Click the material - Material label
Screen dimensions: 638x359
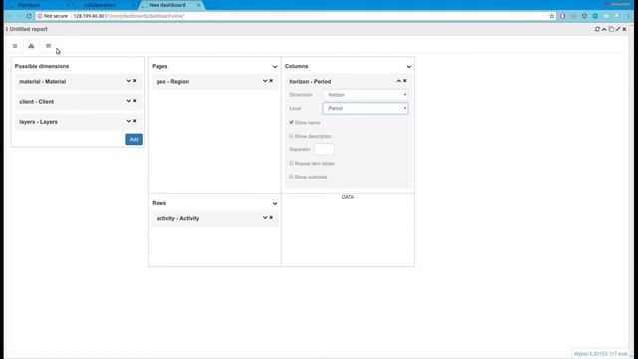[x=42, y=82]
